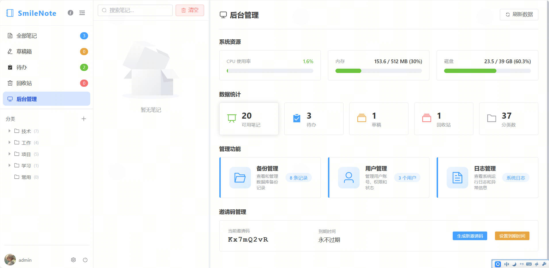Click the available notes easel icon
Viewport: 549px width, 268px height.
pos(232,118)
